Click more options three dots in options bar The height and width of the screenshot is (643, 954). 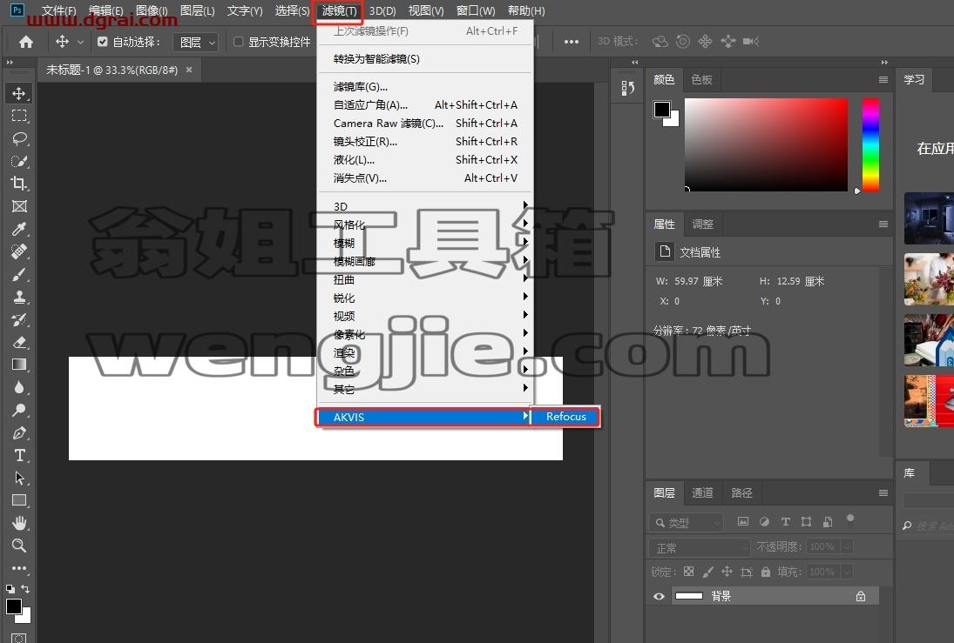point(572,42)
